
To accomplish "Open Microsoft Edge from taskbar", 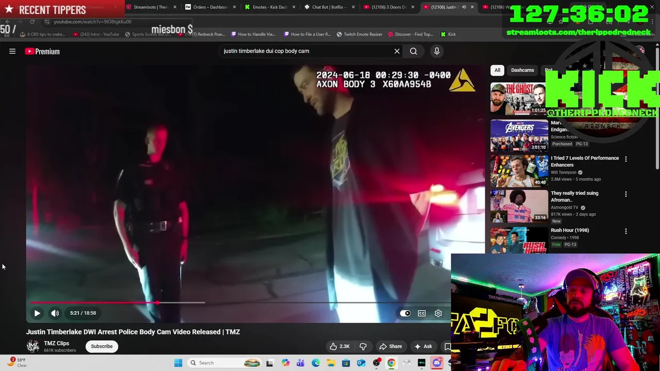I will point(316,363).
